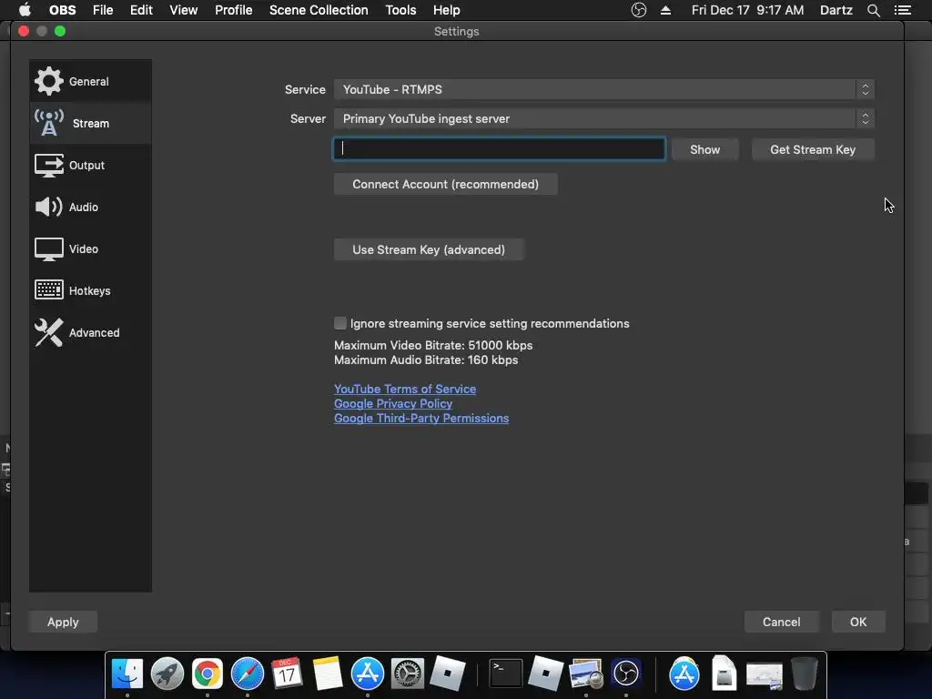Click Connect Account (recommended)
The width and height of the screenshot is (932, 699).
pyautogui.click(x=445, y=184)
